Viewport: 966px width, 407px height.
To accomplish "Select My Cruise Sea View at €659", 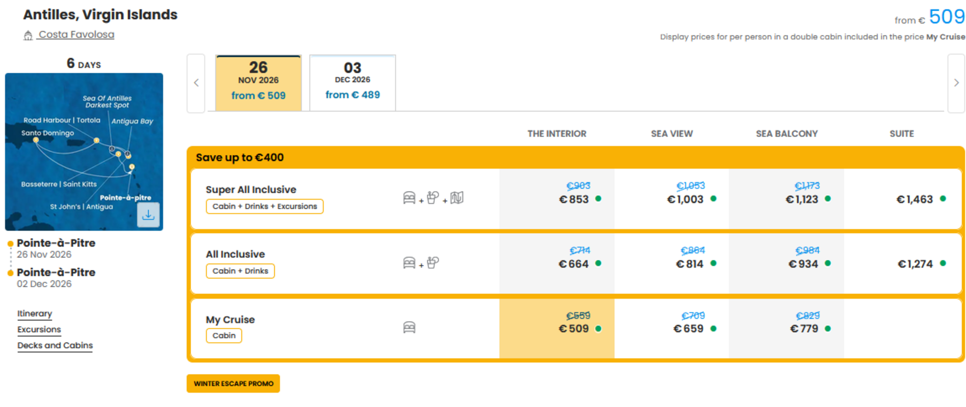I will tap(672, 329).
